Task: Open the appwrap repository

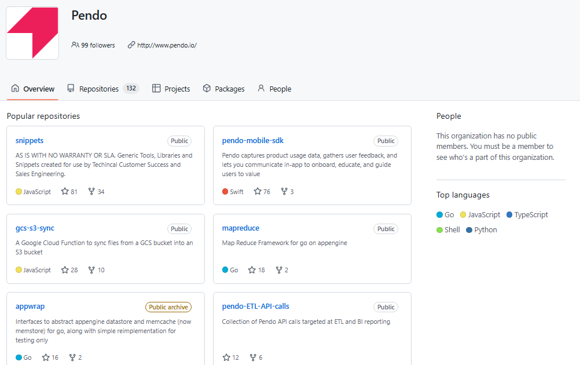Action: click(30, 306)
